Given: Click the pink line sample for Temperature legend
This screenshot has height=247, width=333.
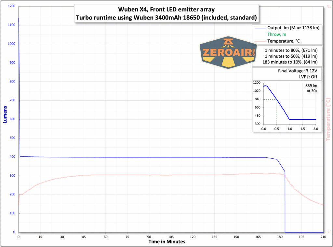Looking at the screenshot, I should [260, 41].
